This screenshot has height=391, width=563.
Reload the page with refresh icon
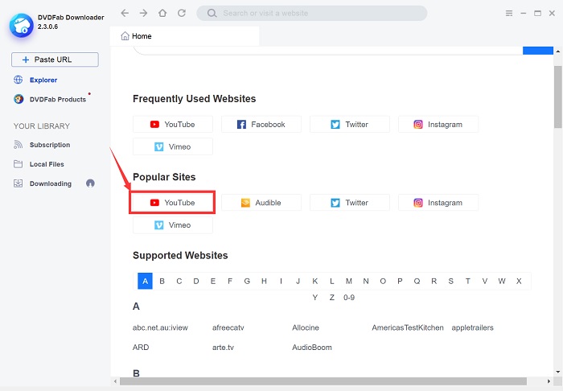pyautogui.click(x=182, y=14)
